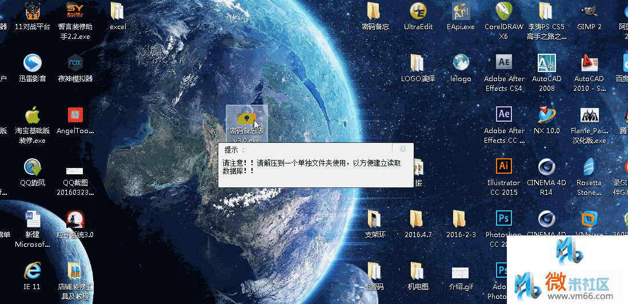Launch NX 10.0 shortcut
This screenshot has height=304, width=628.
click(x=547, y=121)
